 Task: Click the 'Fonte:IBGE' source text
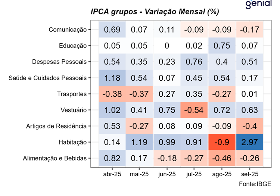(x=255, y=184)
